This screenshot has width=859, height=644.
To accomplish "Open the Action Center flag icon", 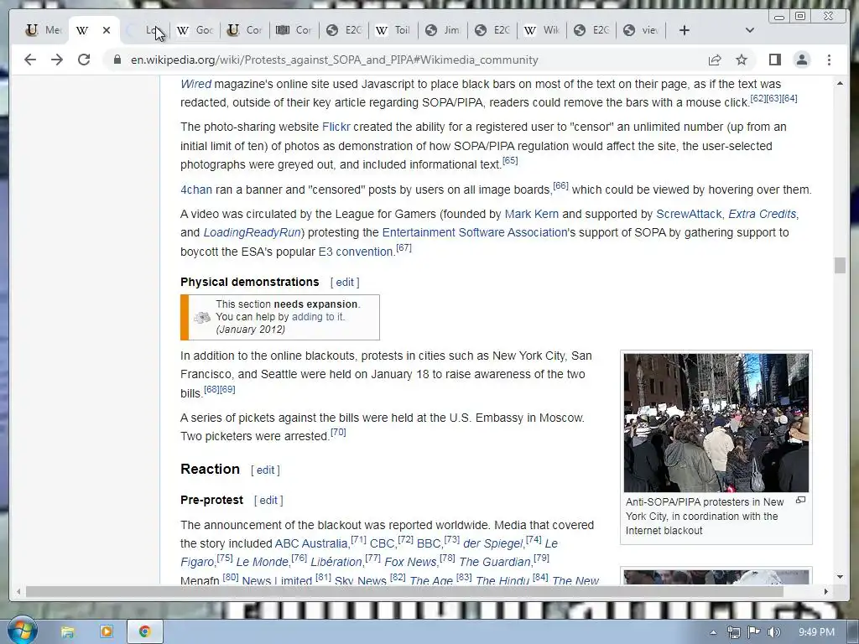I will [x=754, y=632].
